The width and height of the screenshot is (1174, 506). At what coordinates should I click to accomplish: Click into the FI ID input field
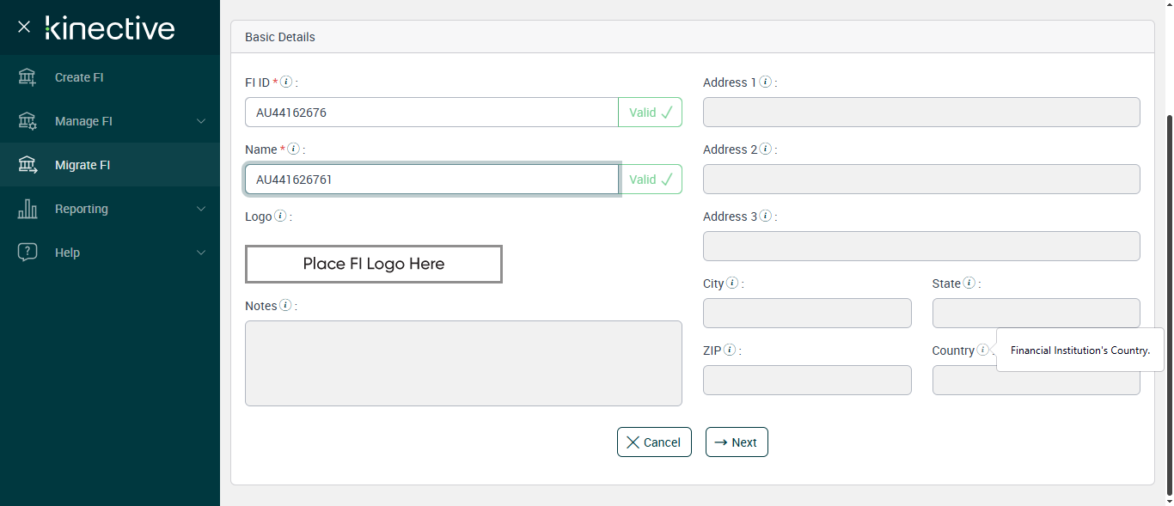pyautogui.click(x=431, y=113)
